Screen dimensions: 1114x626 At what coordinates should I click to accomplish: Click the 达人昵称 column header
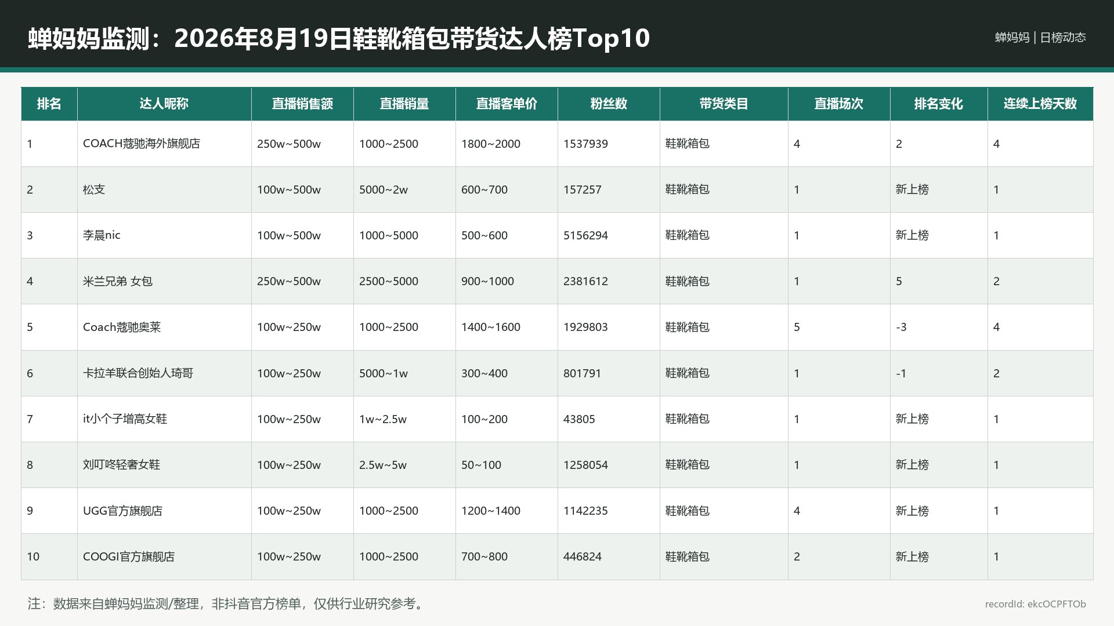164,104
